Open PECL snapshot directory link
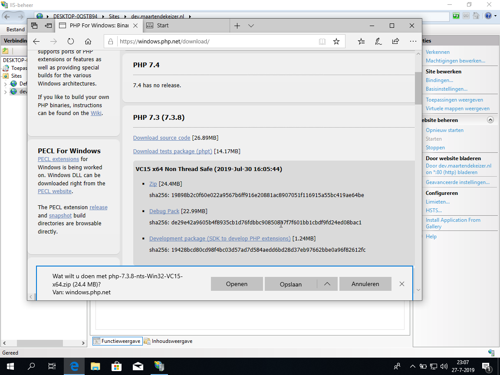 tap(60, 216)
